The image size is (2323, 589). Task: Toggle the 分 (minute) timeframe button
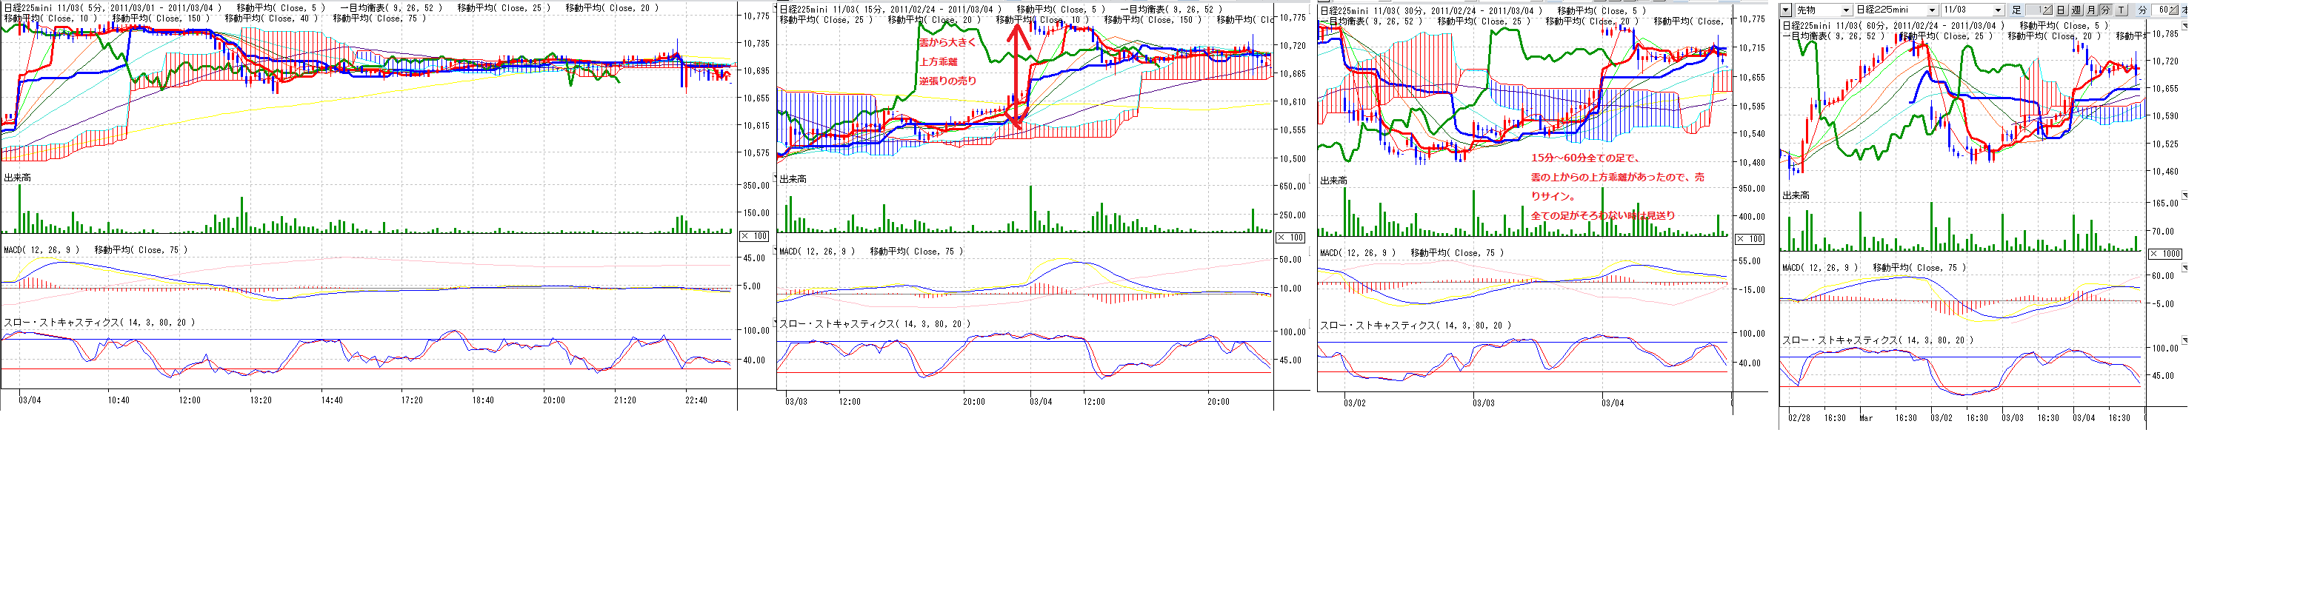click(2106, 10)
